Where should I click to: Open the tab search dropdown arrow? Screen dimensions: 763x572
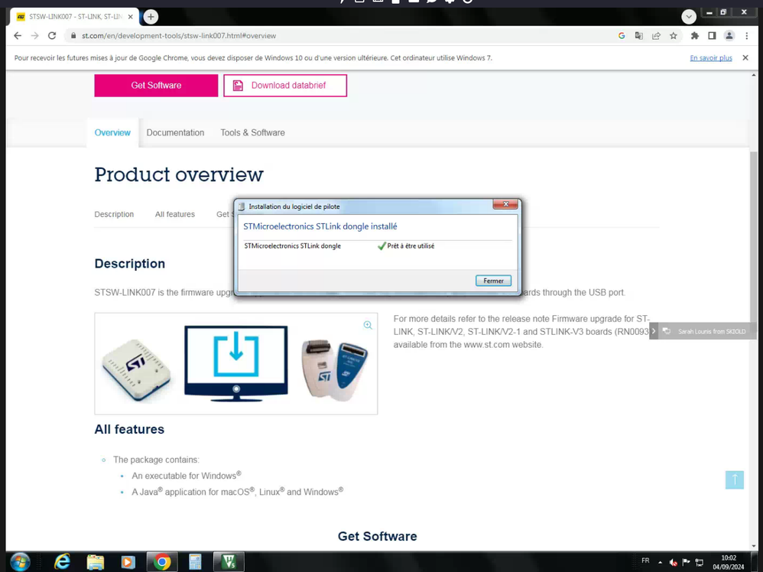[x=689, y=17]
